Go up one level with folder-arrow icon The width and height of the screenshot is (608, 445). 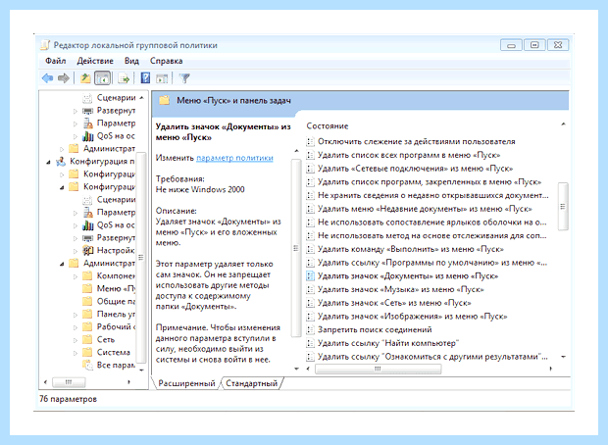(85, 78)
